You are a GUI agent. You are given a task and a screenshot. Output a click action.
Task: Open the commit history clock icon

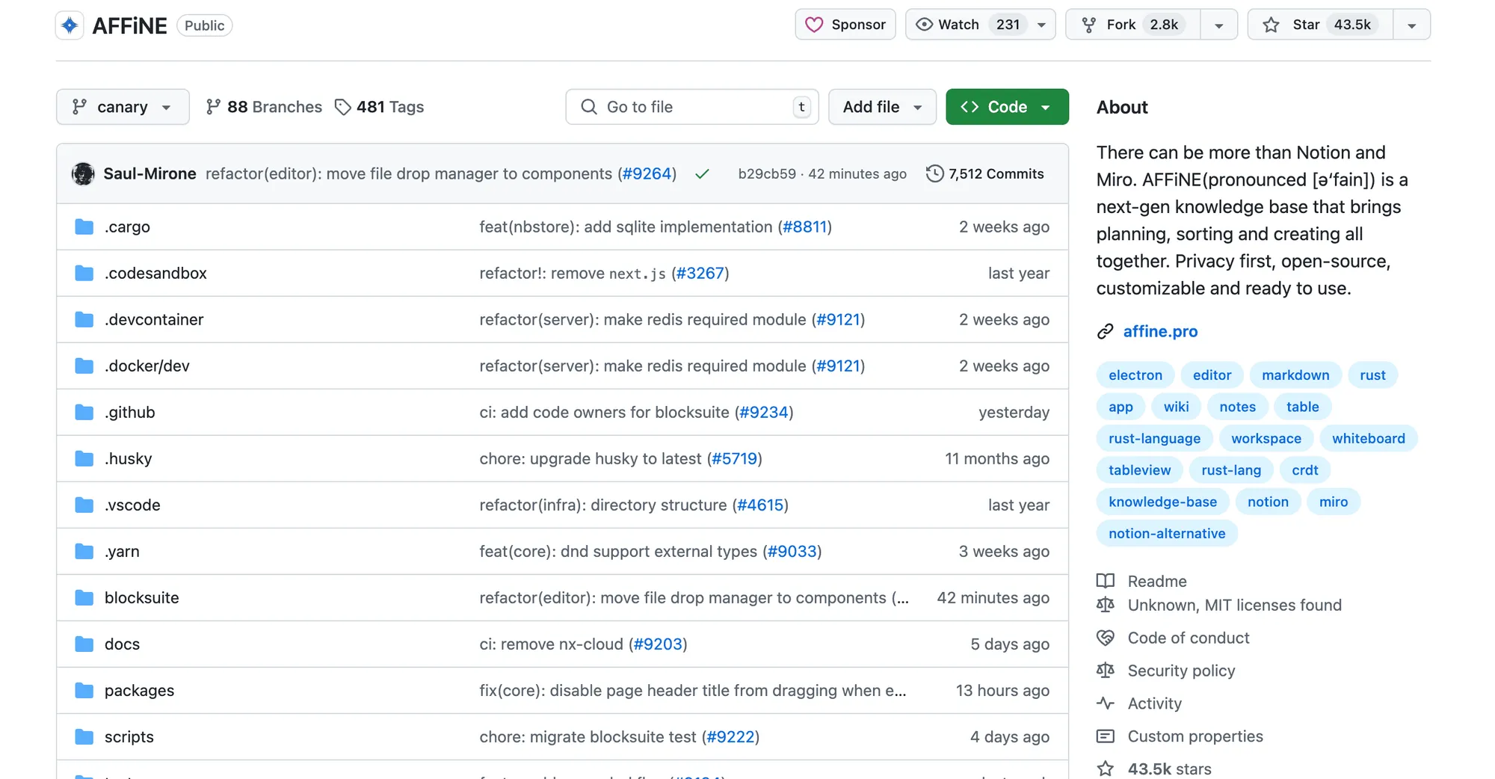click(934, 173)
